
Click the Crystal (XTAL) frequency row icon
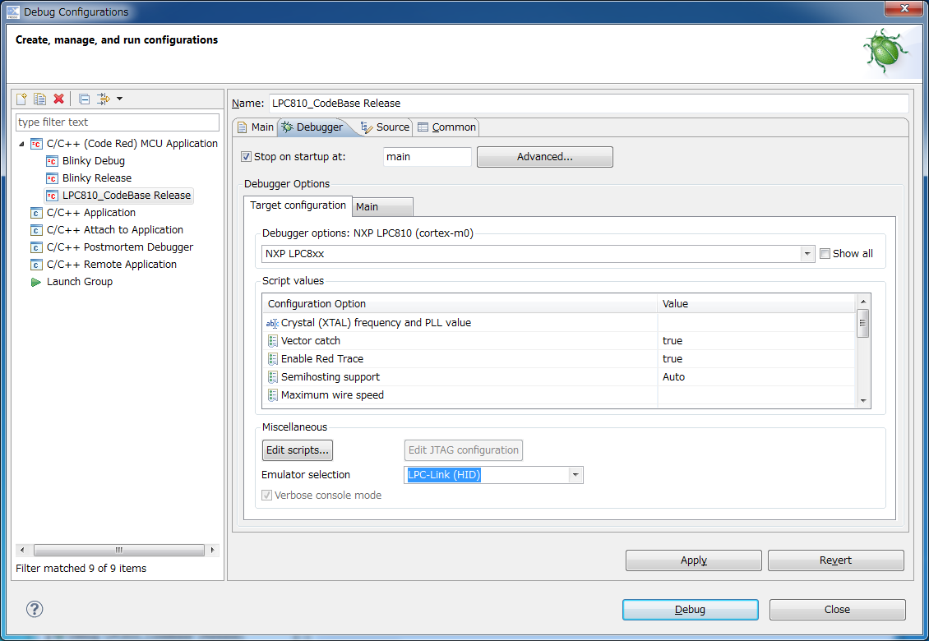click(272, 324)
